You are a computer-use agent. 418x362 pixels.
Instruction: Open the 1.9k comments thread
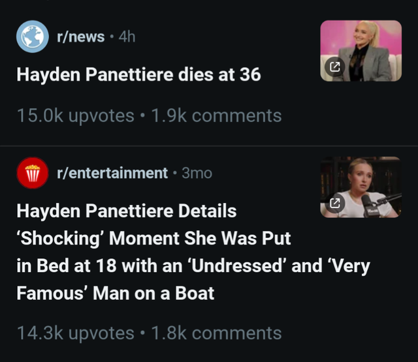point(216,116)
